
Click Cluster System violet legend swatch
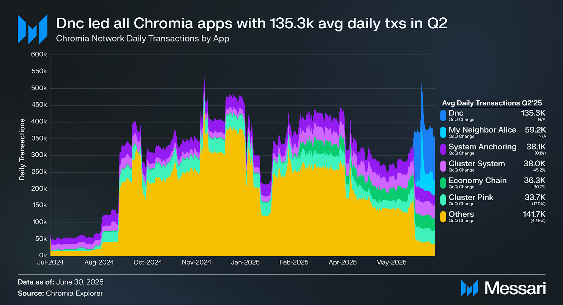pyautogui.click(x=443, y=166)
